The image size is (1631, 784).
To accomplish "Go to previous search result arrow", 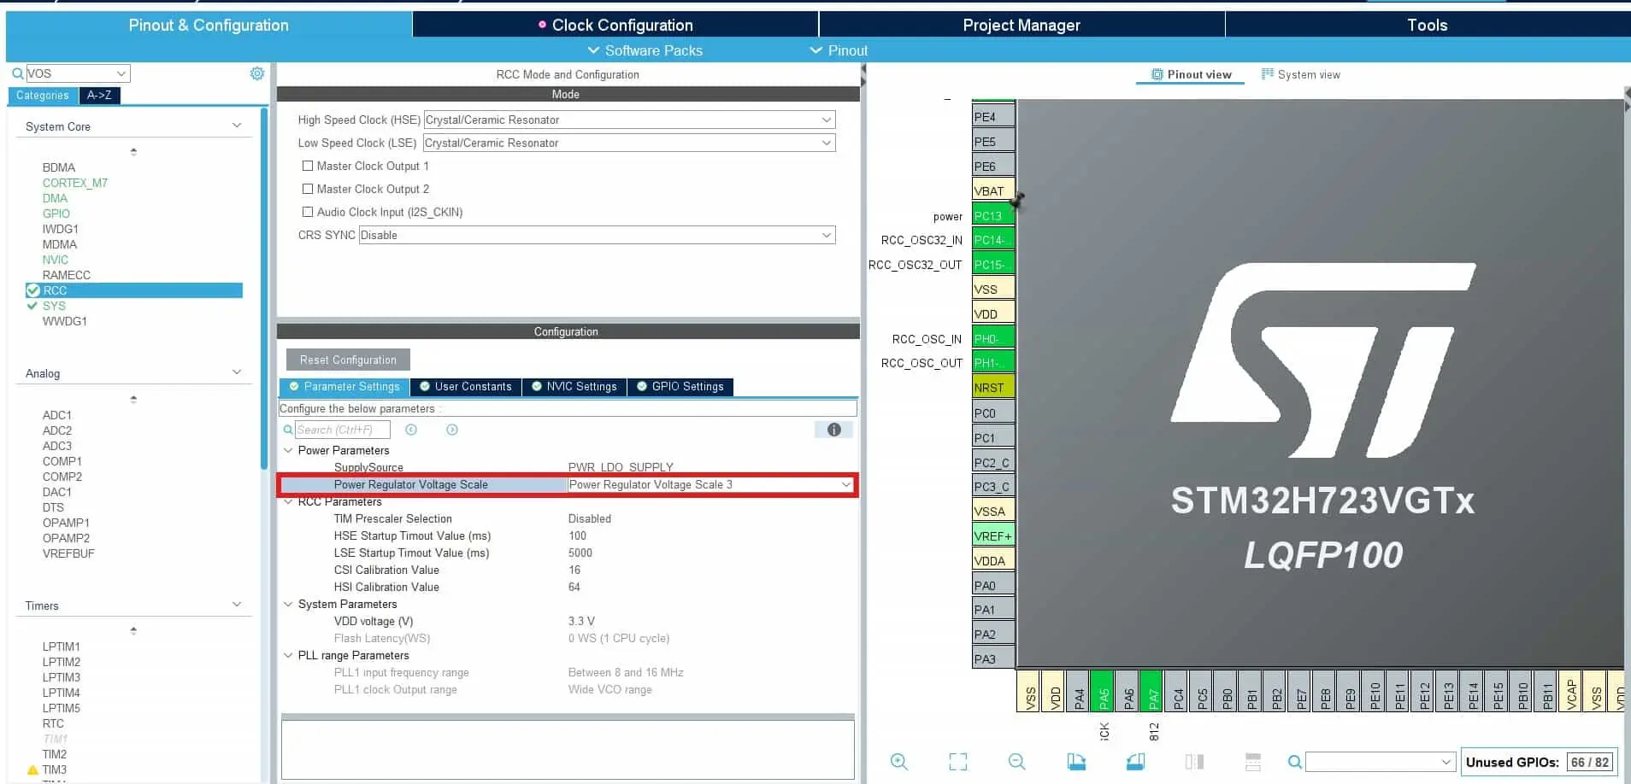I will coord(411,430).
